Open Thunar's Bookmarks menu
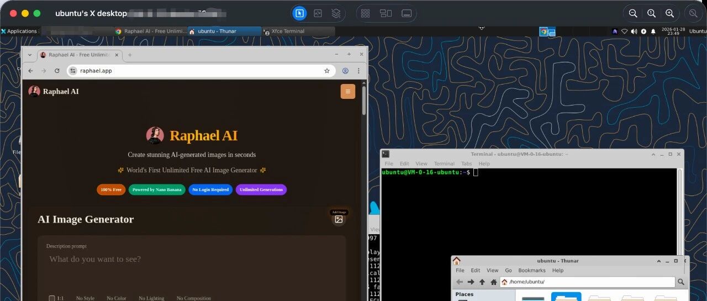Screen dimensions: 707x301 click(532, 271)
